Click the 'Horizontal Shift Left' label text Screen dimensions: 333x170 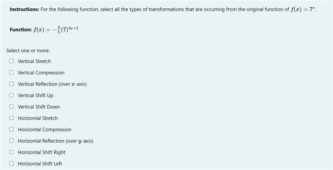pyautogui.click(x=40, y=164)
